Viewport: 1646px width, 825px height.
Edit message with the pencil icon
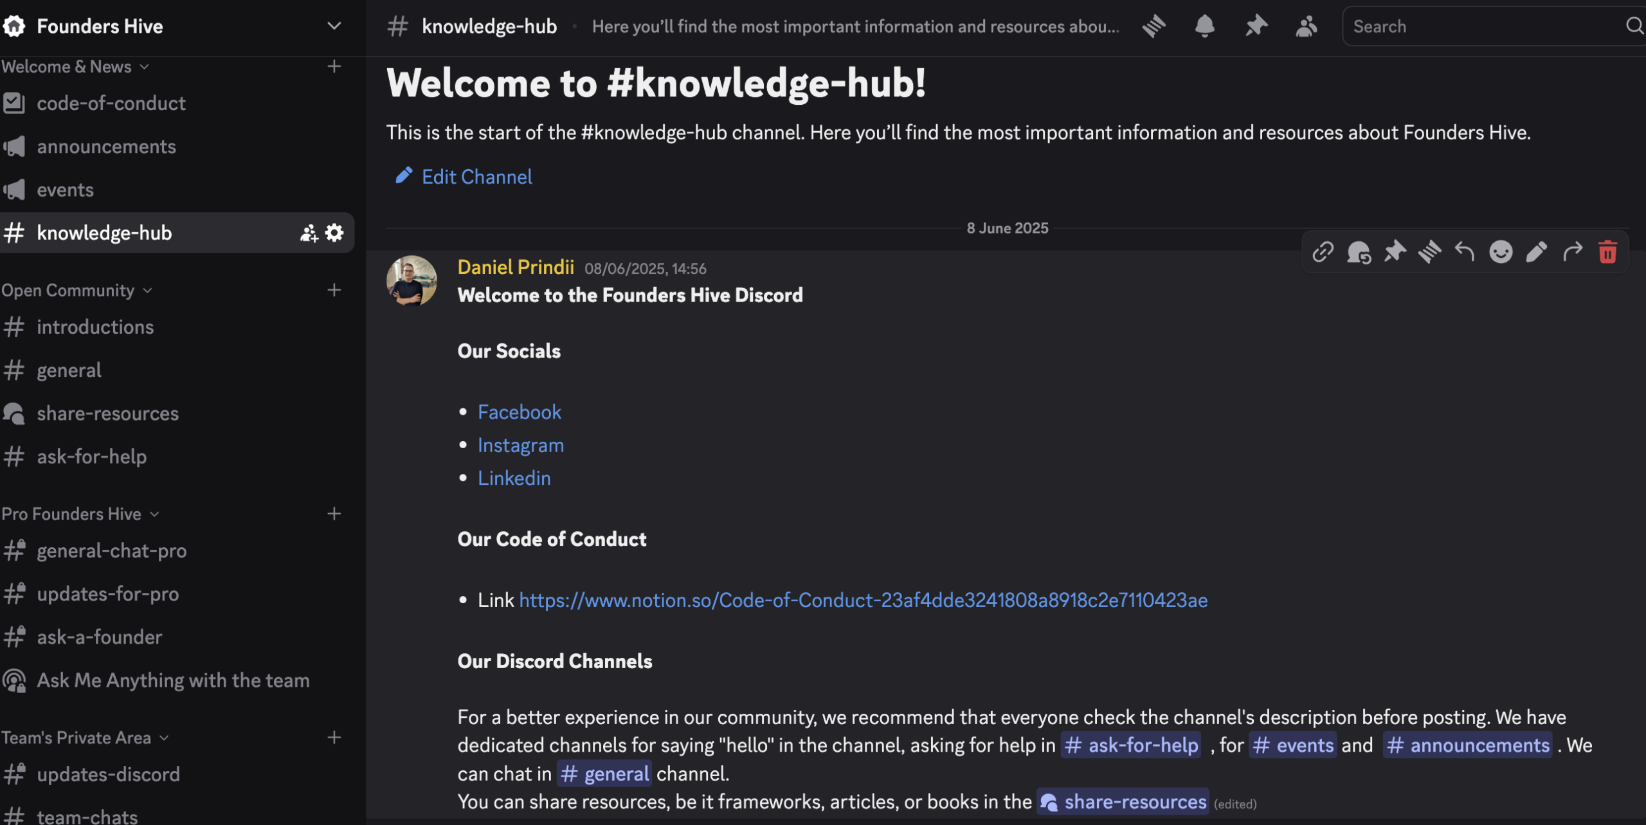(x=1536, y=252)
